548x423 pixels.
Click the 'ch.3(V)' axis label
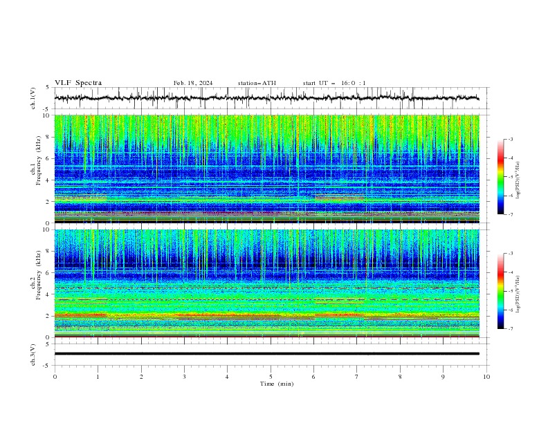pyautogui.click(x=33, y=355)
